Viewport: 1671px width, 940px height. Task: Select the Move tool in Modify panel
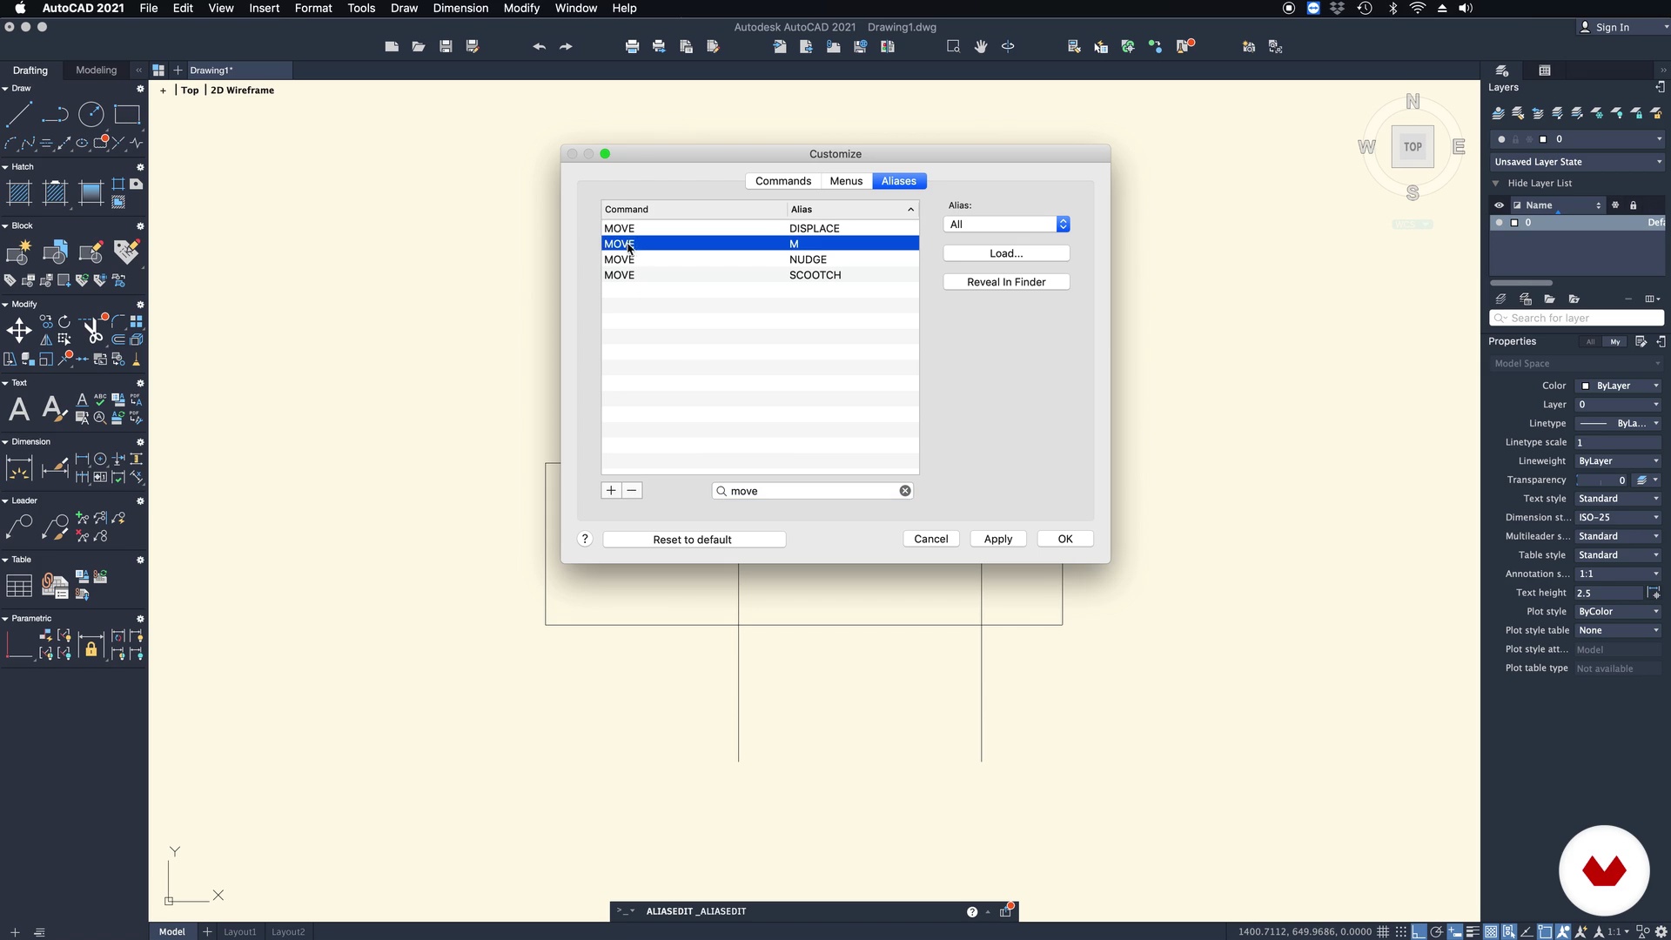19,330
